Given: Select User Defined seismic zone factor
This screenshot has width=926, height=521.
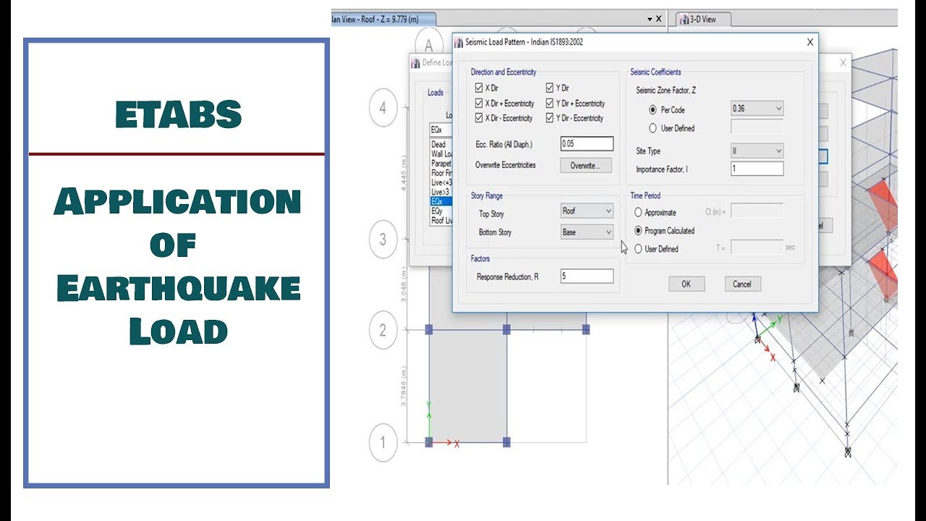Looking at the screenshot, I should pos(653,128).
